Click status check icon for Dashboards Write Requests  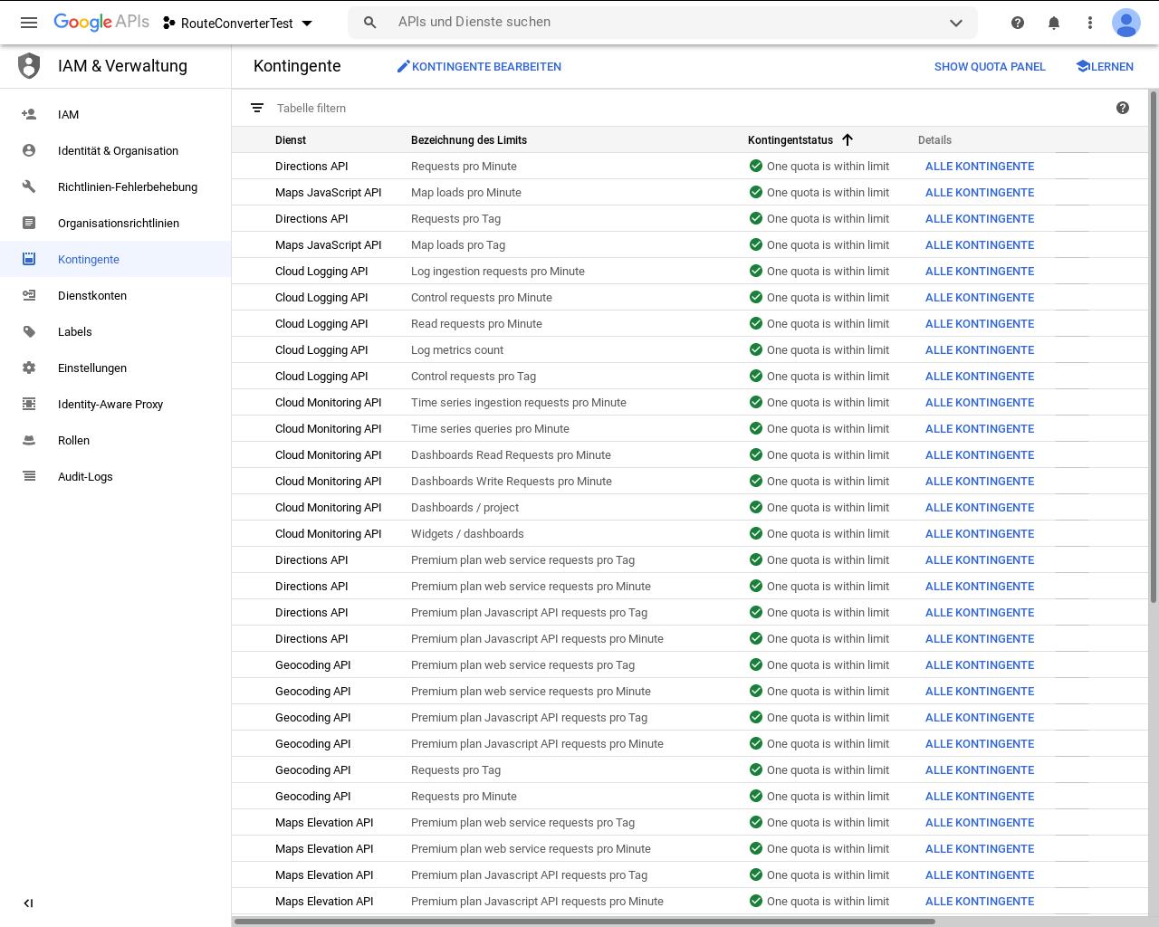click(756, 481)
